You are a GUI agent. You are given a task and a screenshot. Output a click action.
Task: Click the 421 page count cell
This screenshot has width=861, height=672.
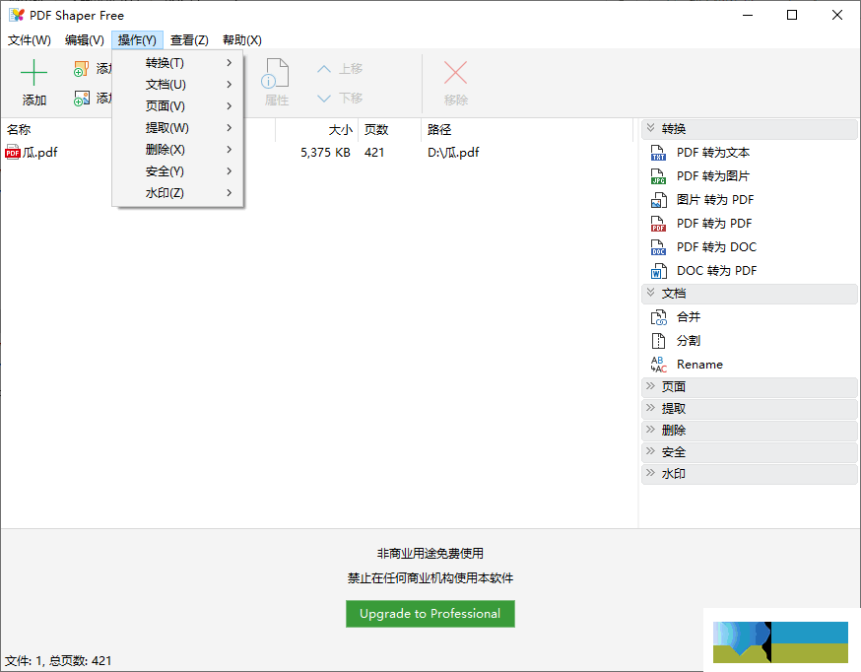click(374, 153)
